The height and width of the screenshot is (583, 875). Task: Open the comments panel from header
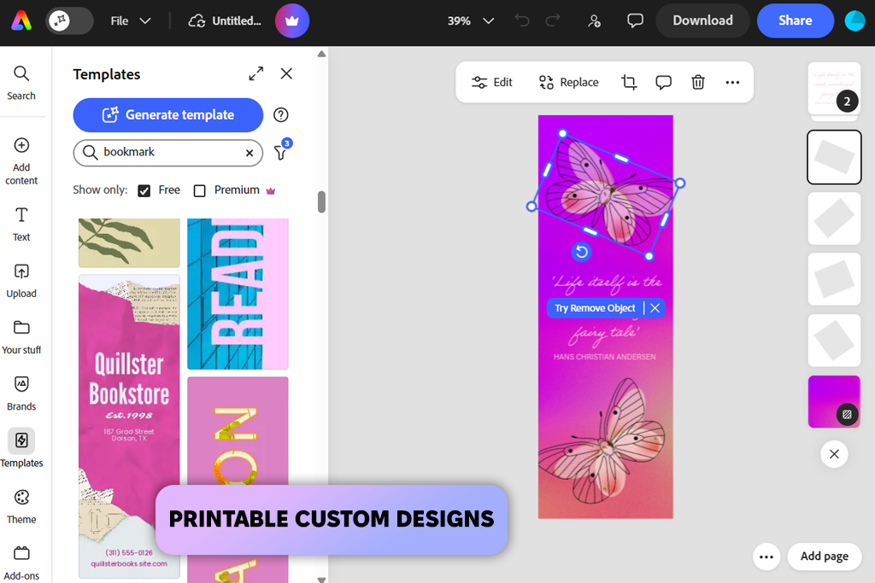[635, 21]
